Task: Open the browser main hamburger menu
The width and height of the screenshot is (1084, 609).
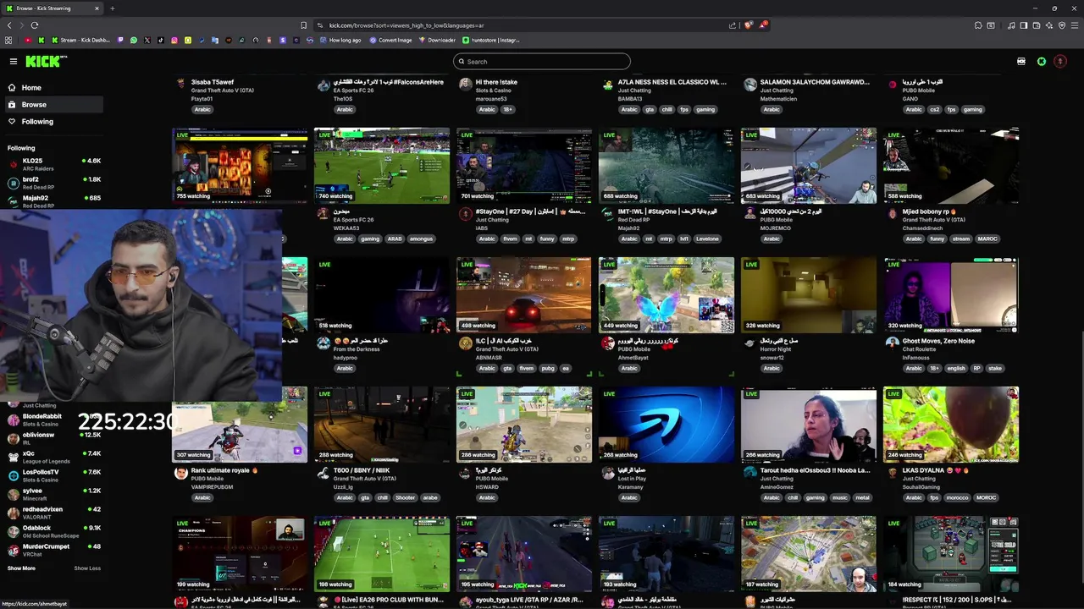Action: click(x=1075, y=25)
